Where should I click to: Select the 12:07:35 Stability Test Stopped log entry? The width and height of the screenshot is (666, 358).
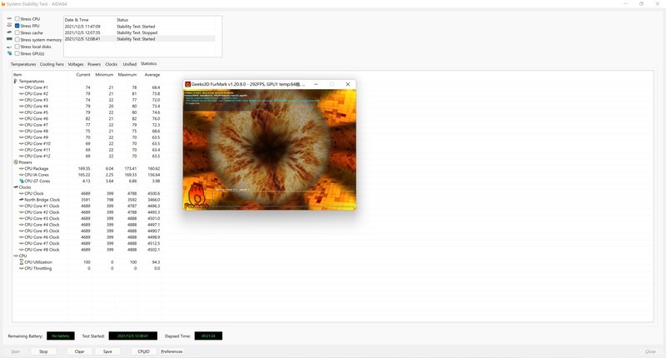(137, 32)
